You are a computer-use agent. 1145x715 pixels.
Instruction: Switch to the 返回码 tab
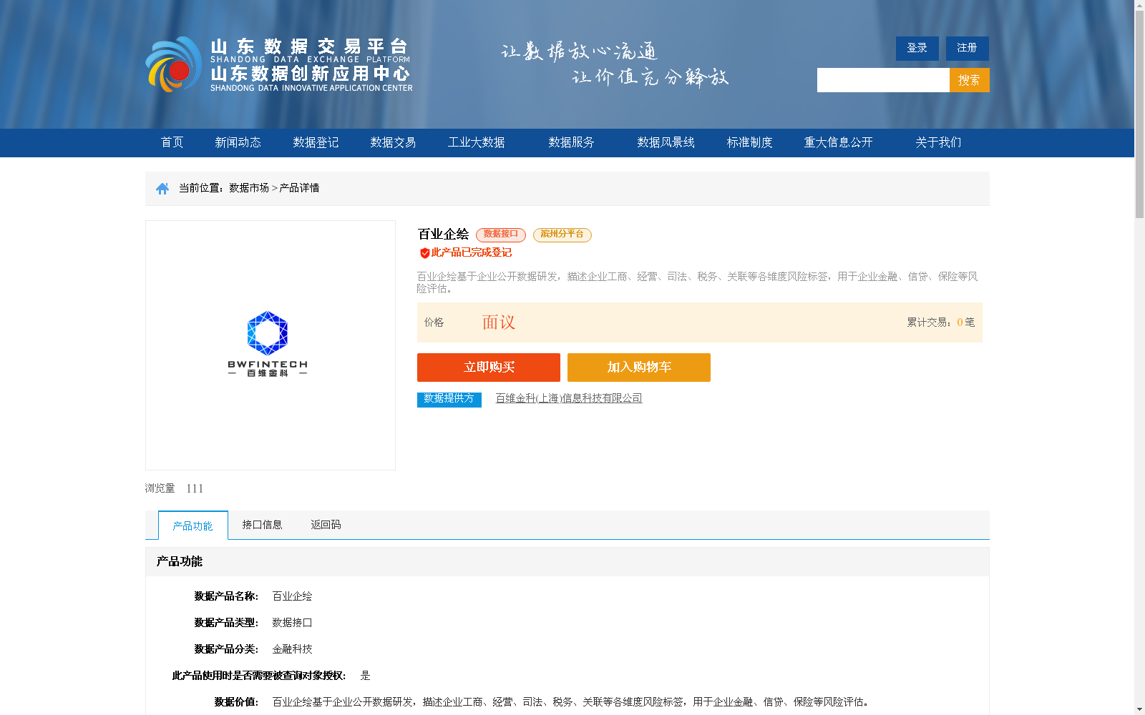pos(326,525)
